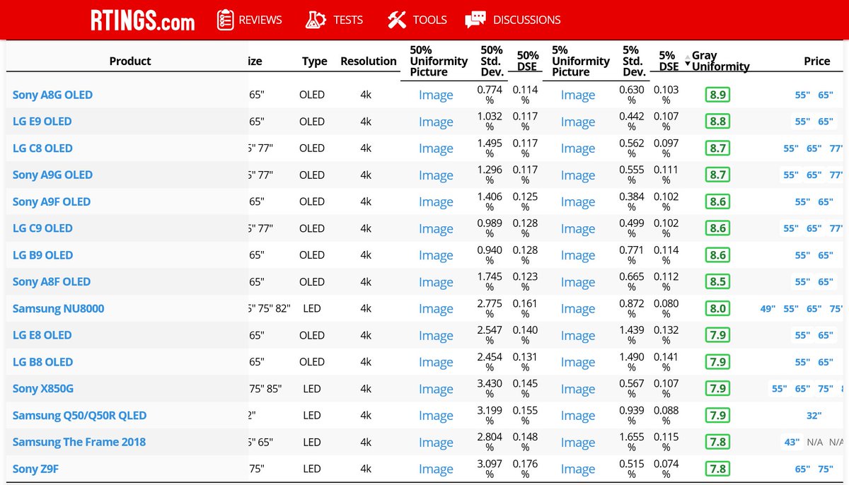Select 55" price for Sony A8G
This screenshot has width=849, height=485.
[802, 95]
